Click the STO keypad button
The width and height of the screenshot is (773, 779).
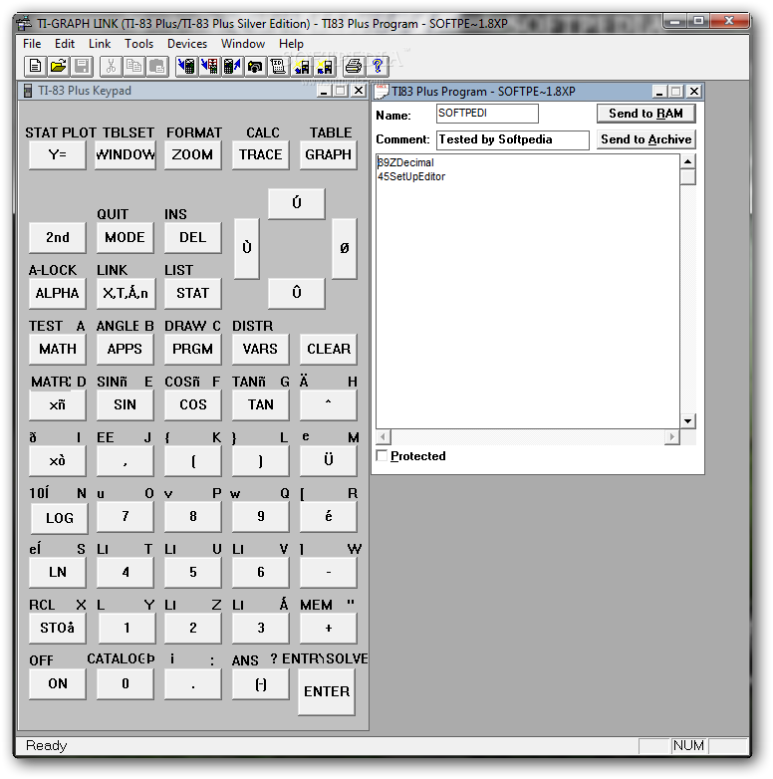[58, 629]
